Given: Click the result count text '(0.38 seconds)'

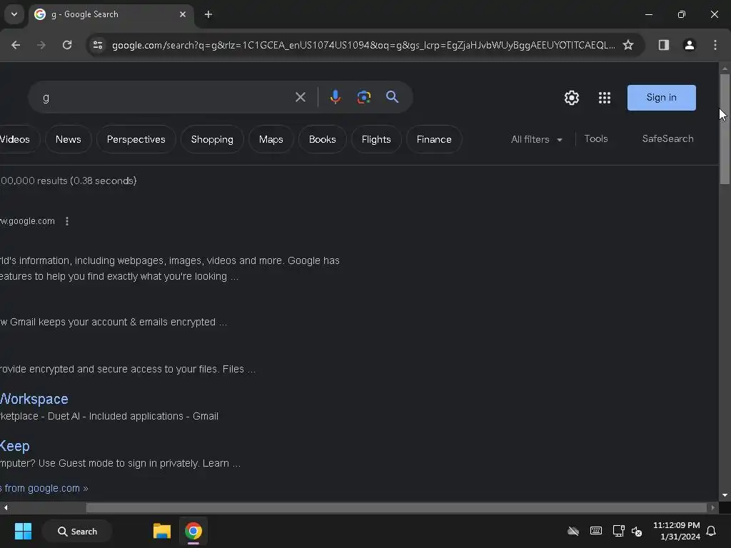Looking at the screenshot, I should tap(104, 181).
